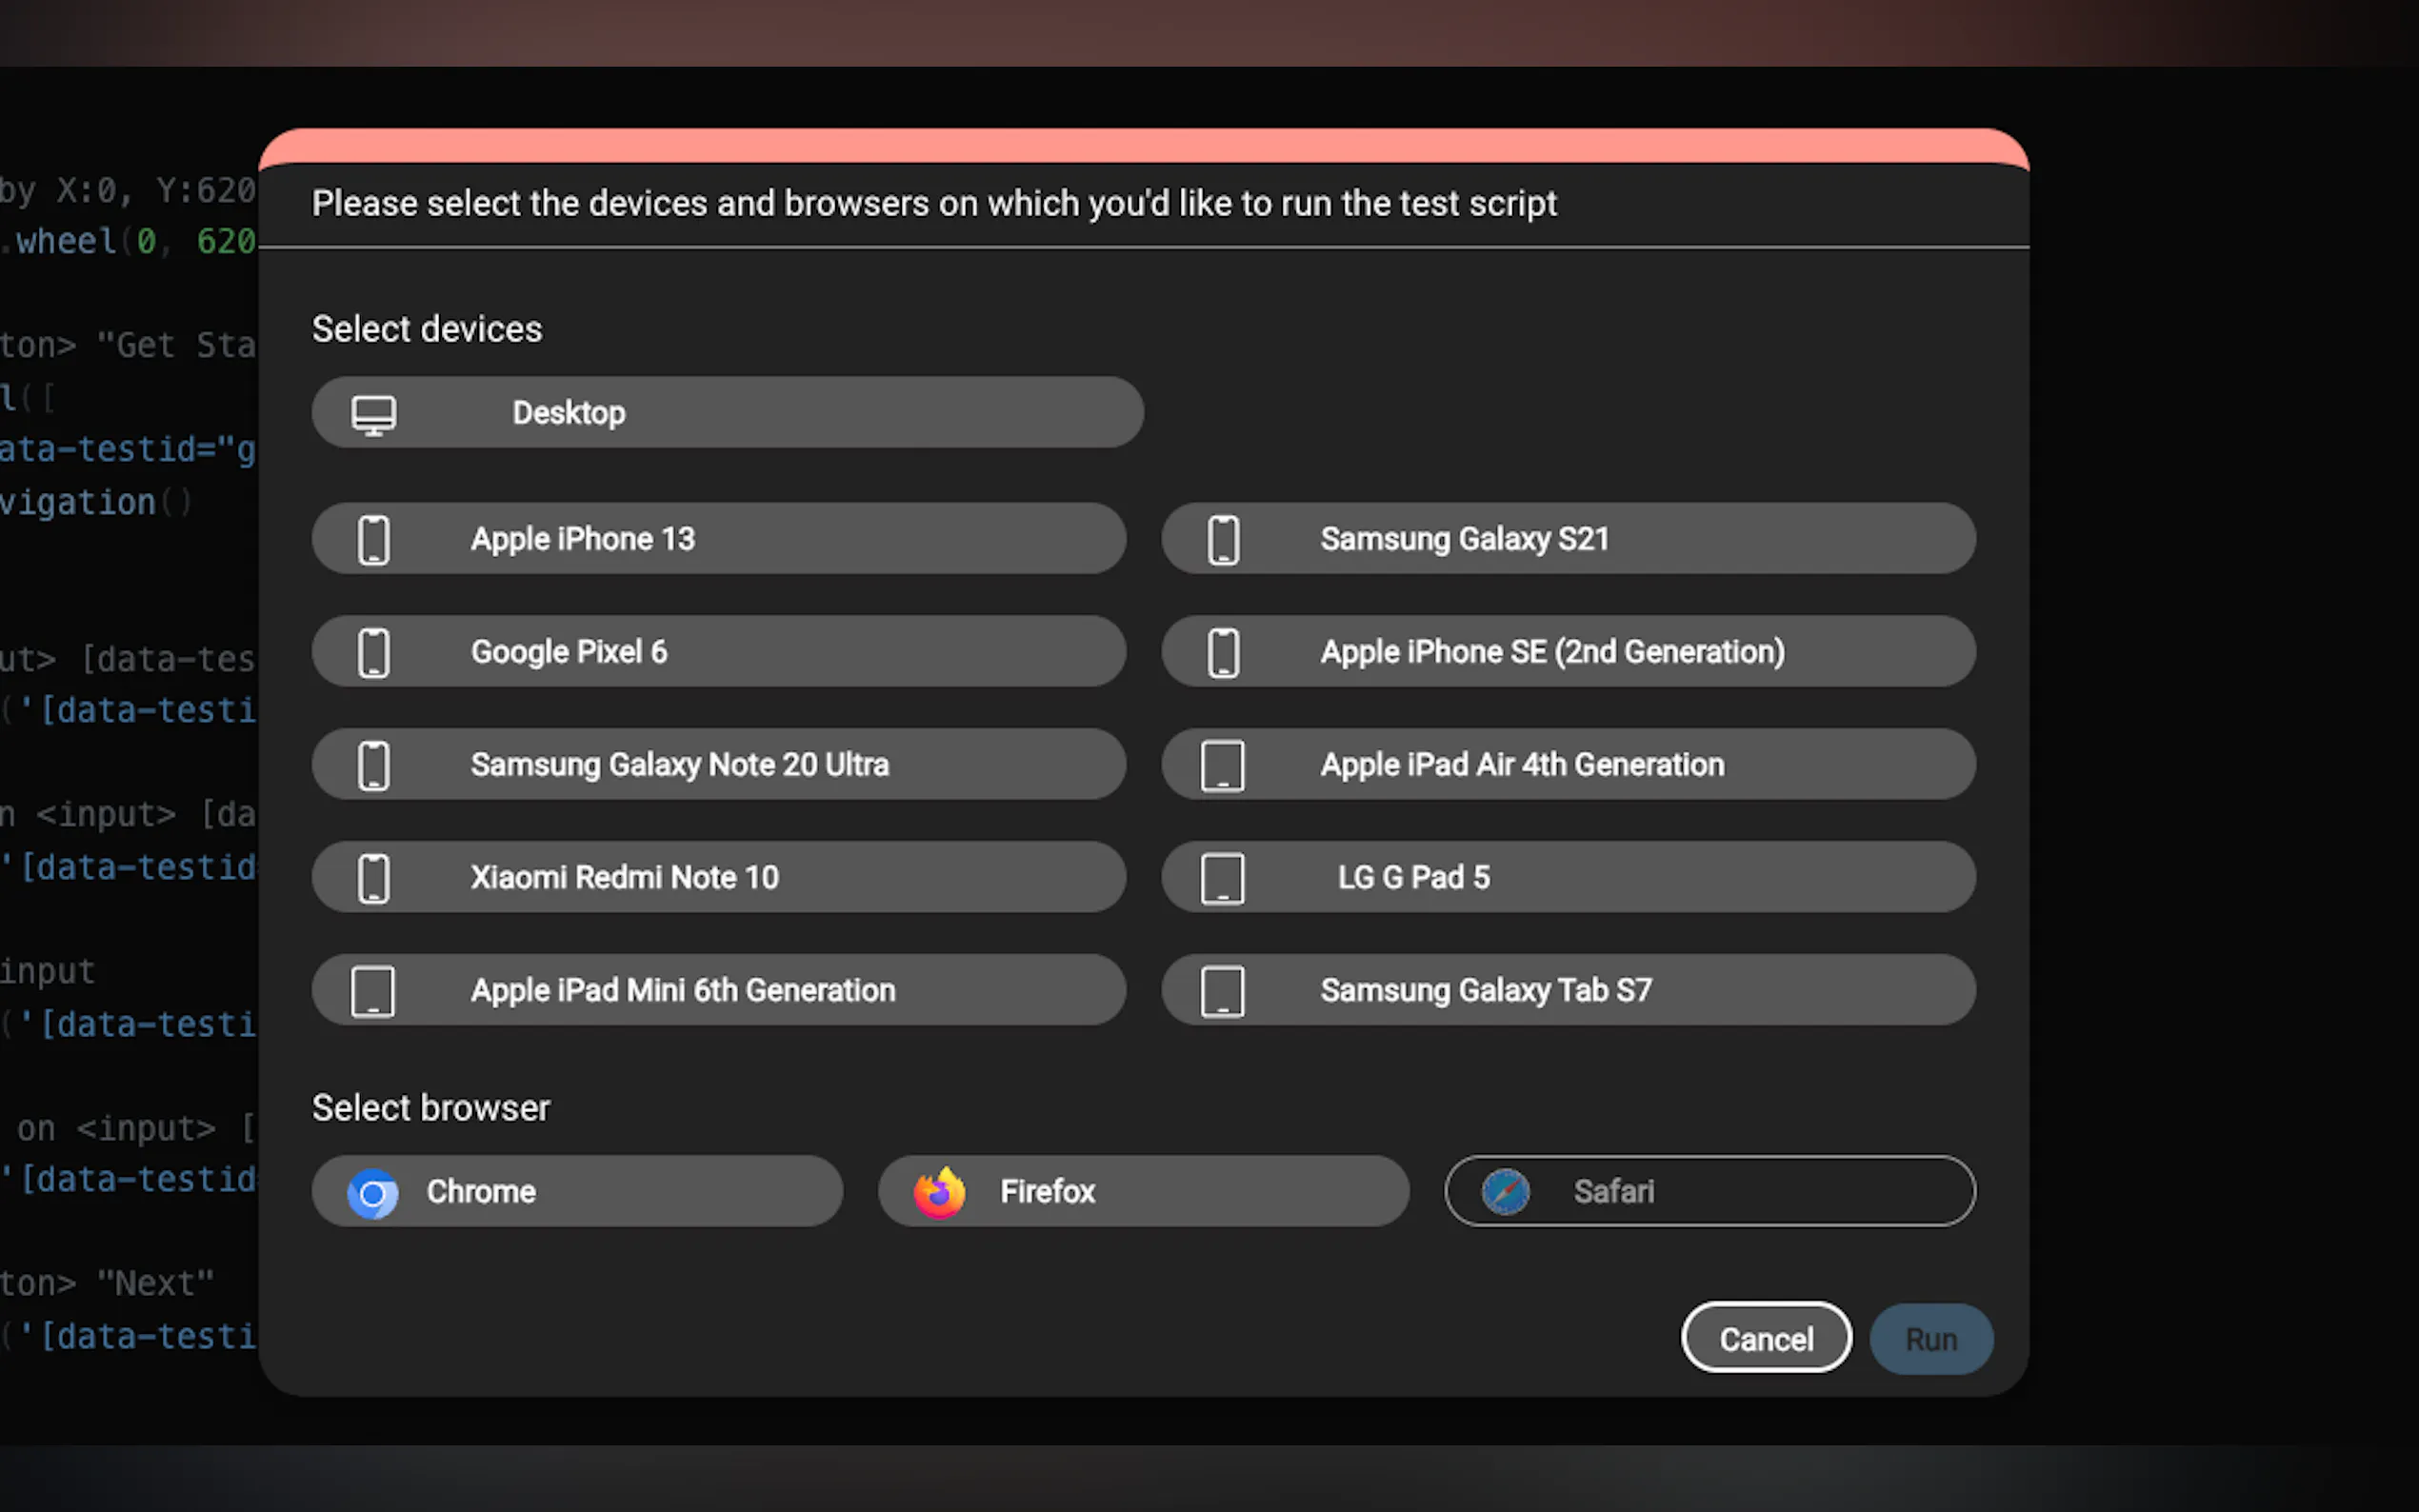Click the phone icon beside Apple iPhone 13
The height and width of the screenshot is (1512, 2419).
374,540
